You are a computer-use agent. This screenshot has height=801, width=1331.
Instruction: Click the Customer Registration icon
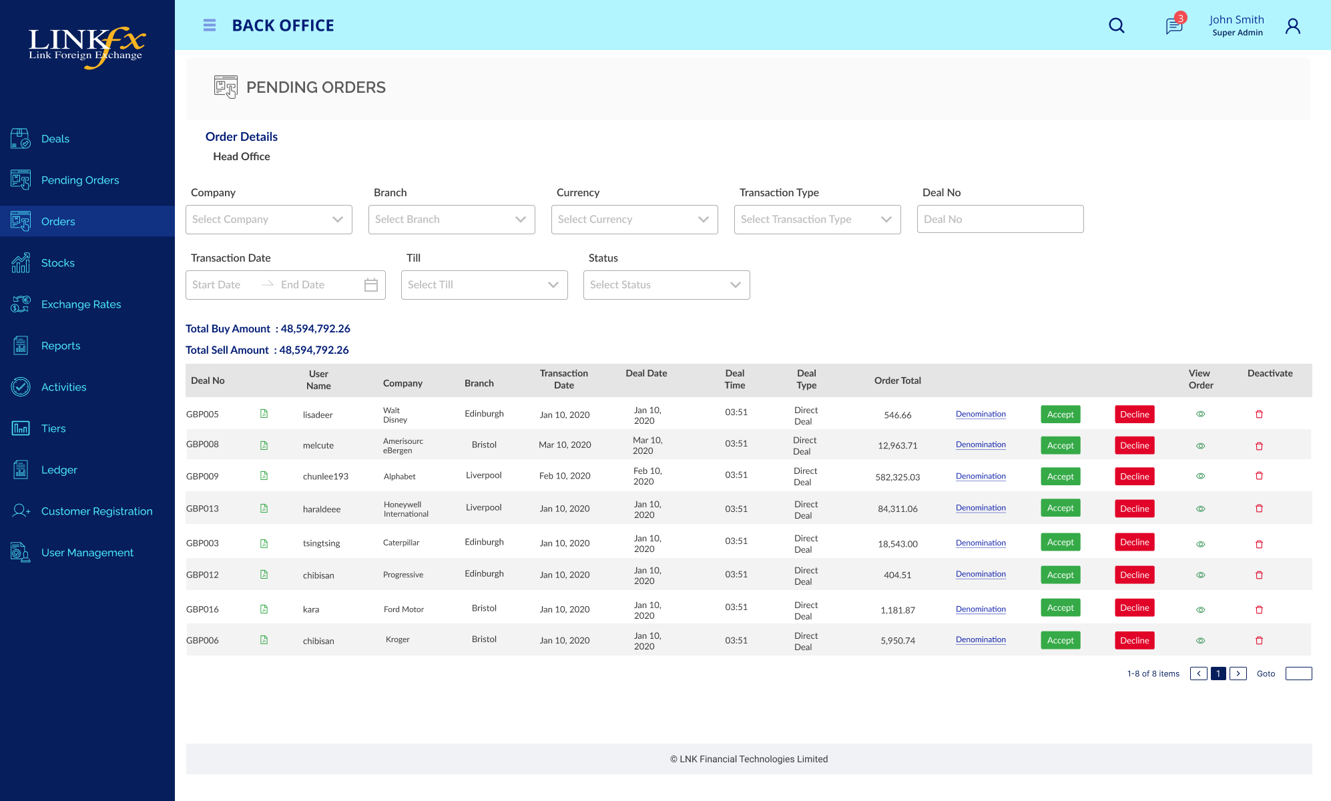click(21, 511)
